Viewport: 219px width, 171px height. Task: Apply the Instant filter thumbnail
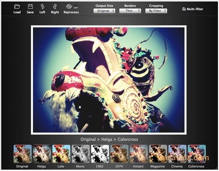pyautogui.click(x=139, y=154)
